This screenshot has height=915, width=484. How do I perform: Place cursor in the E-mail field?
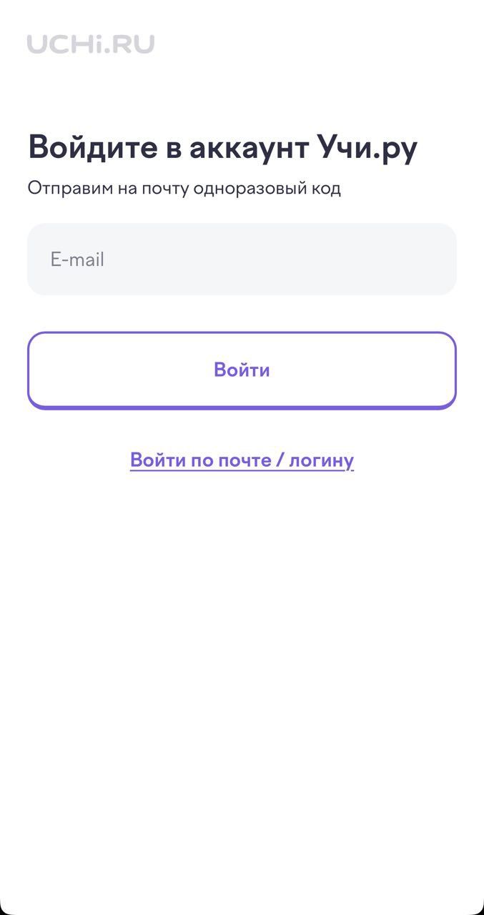pos(242,259)
